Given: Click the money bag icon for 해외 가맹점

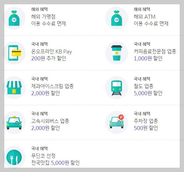Looking at the screenshot, I should coord(14,18).
